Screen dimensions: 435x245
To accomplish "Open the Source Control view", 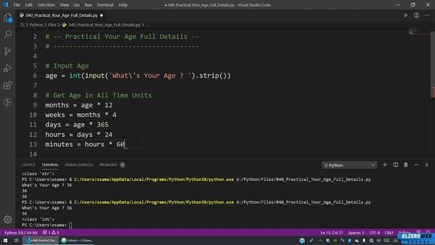I will pos(7,51).
